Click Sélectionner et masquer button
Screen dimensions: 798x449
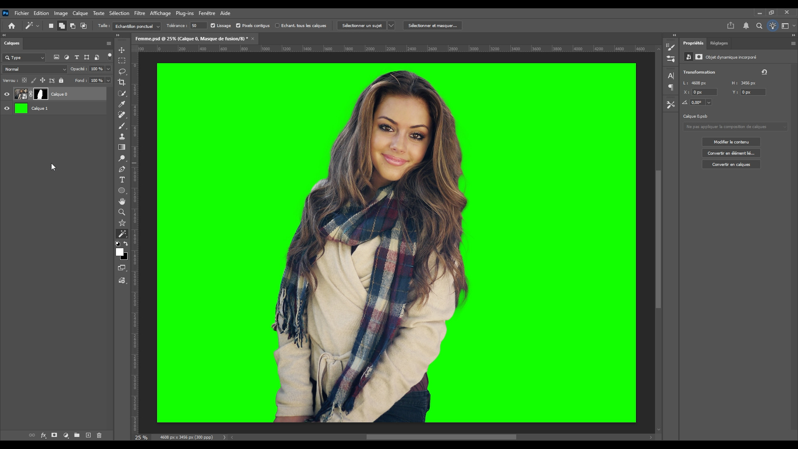click(432, 26)
